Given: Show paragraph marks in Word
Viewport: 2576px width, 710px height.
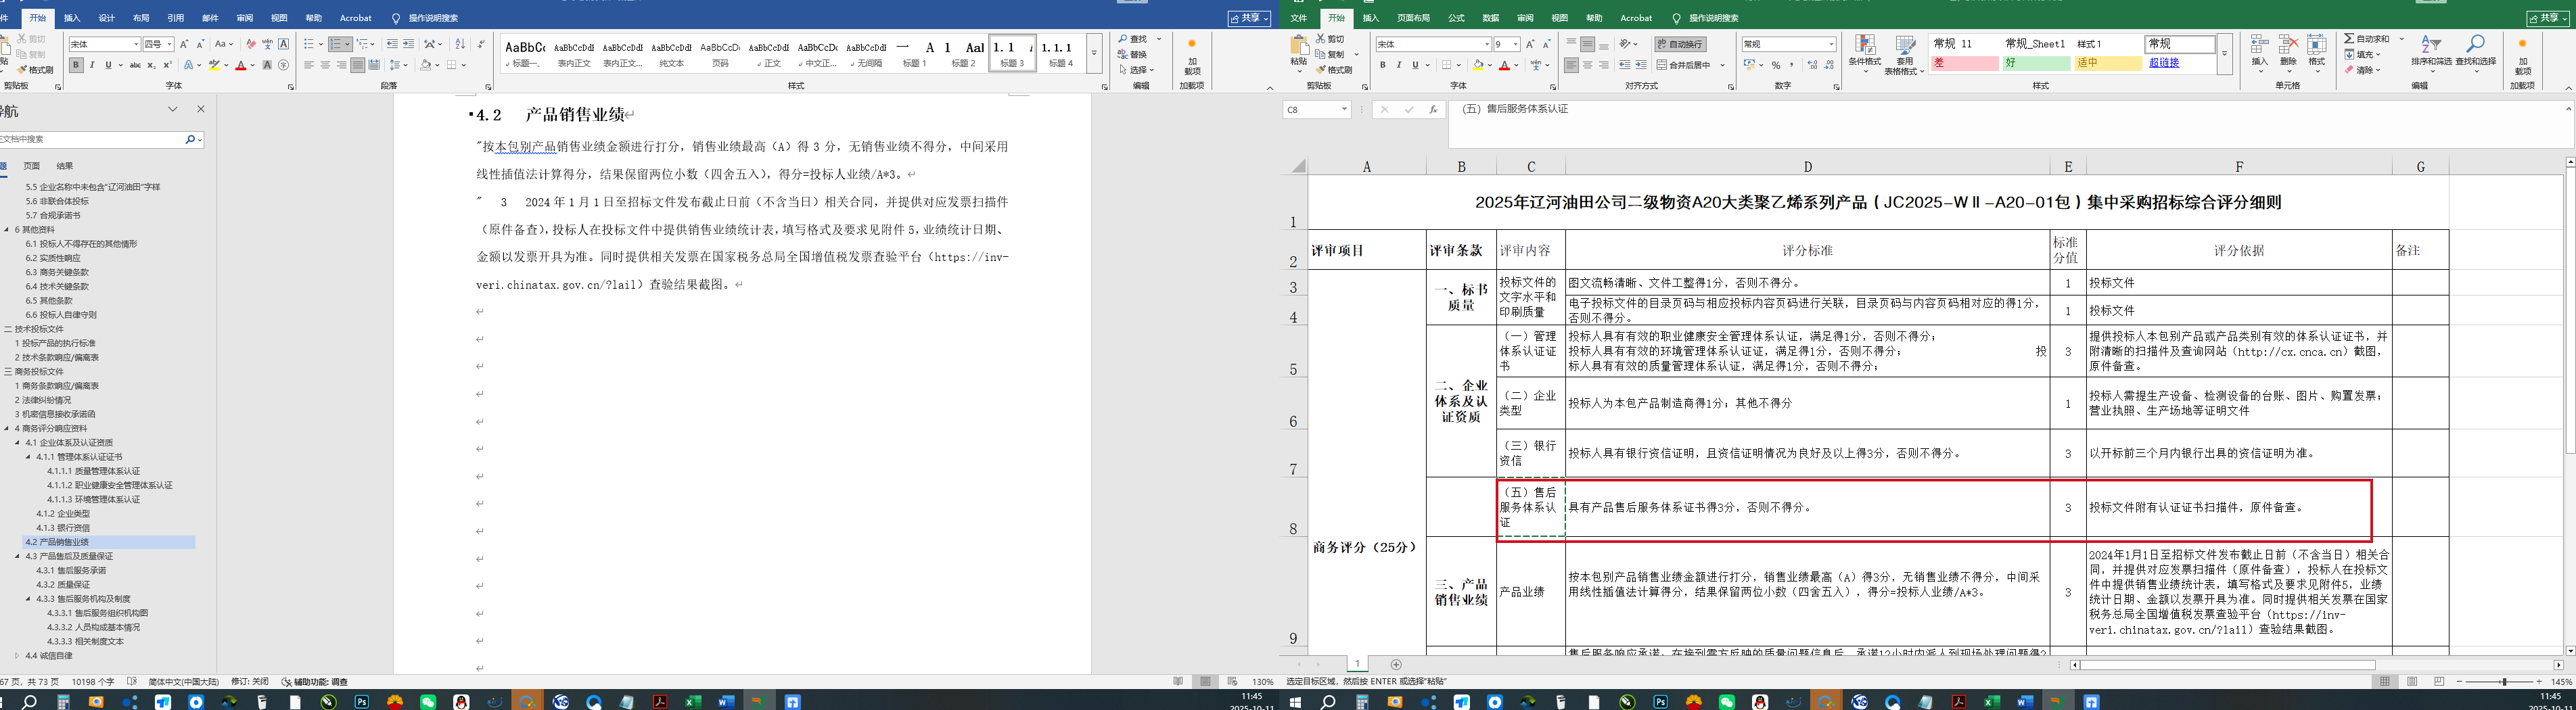Looking at the screenshot, I should [x=481, y=44].
